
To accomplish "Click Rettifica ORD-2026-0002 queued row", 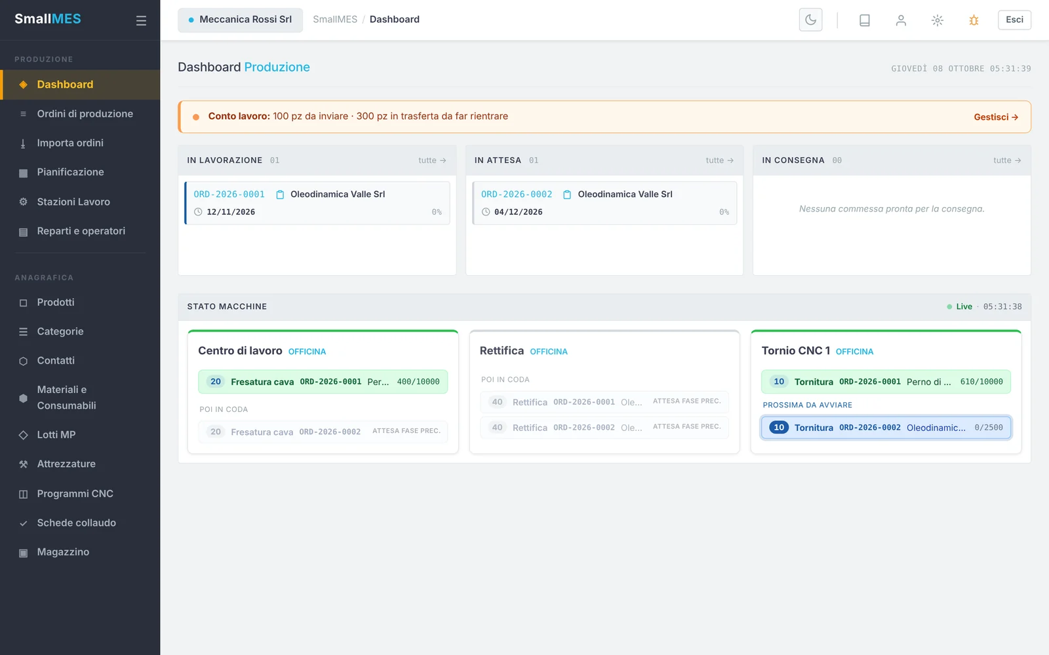I will click(x=604, y=428).
